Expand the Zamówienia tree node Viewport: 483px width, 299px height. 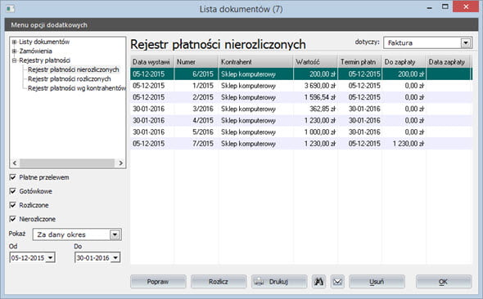(x=14, y=51)
